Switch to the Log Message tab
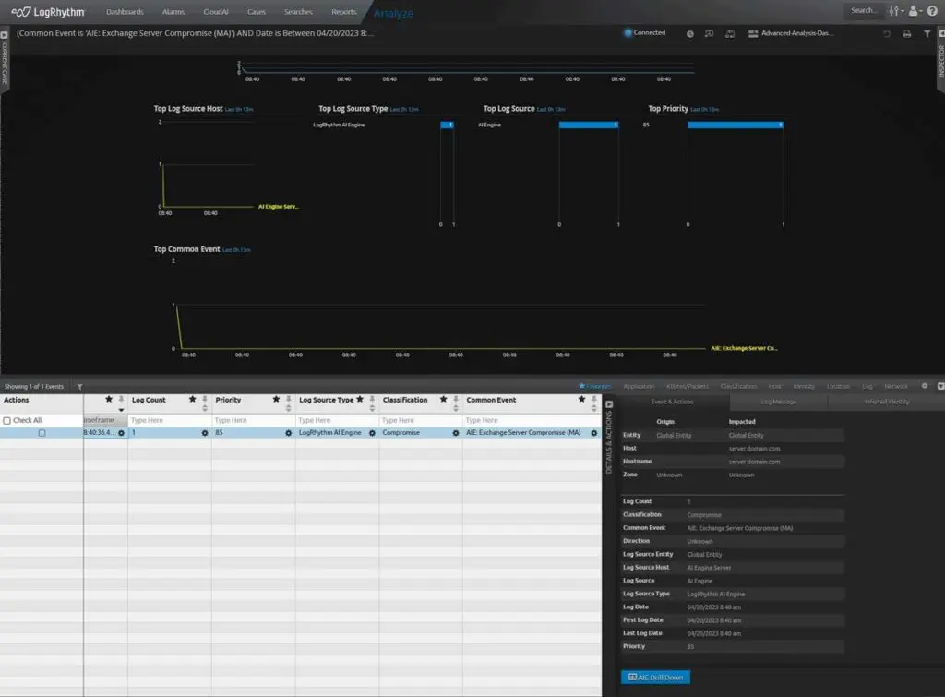 coord(778,402)
